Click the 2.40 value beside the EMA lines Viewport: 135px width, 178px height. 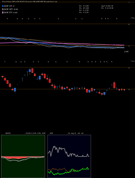(126, 52)
